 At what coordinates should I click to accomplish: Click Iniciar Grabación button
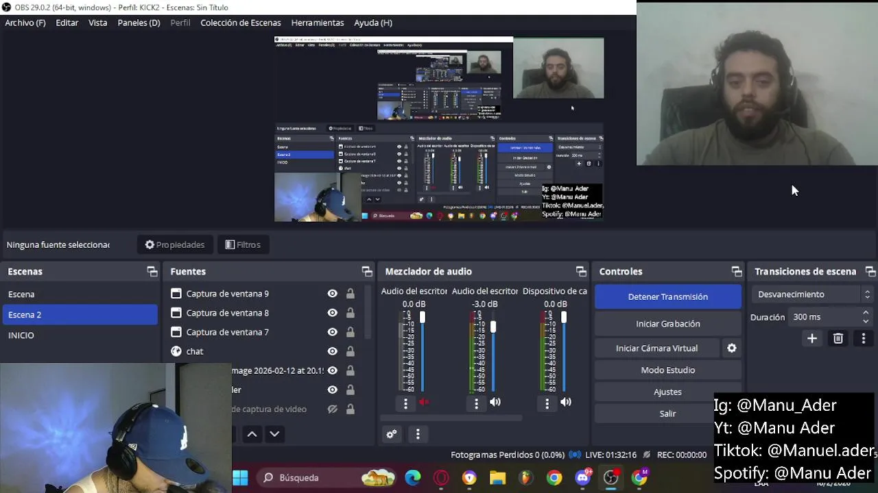click(668, 324)
